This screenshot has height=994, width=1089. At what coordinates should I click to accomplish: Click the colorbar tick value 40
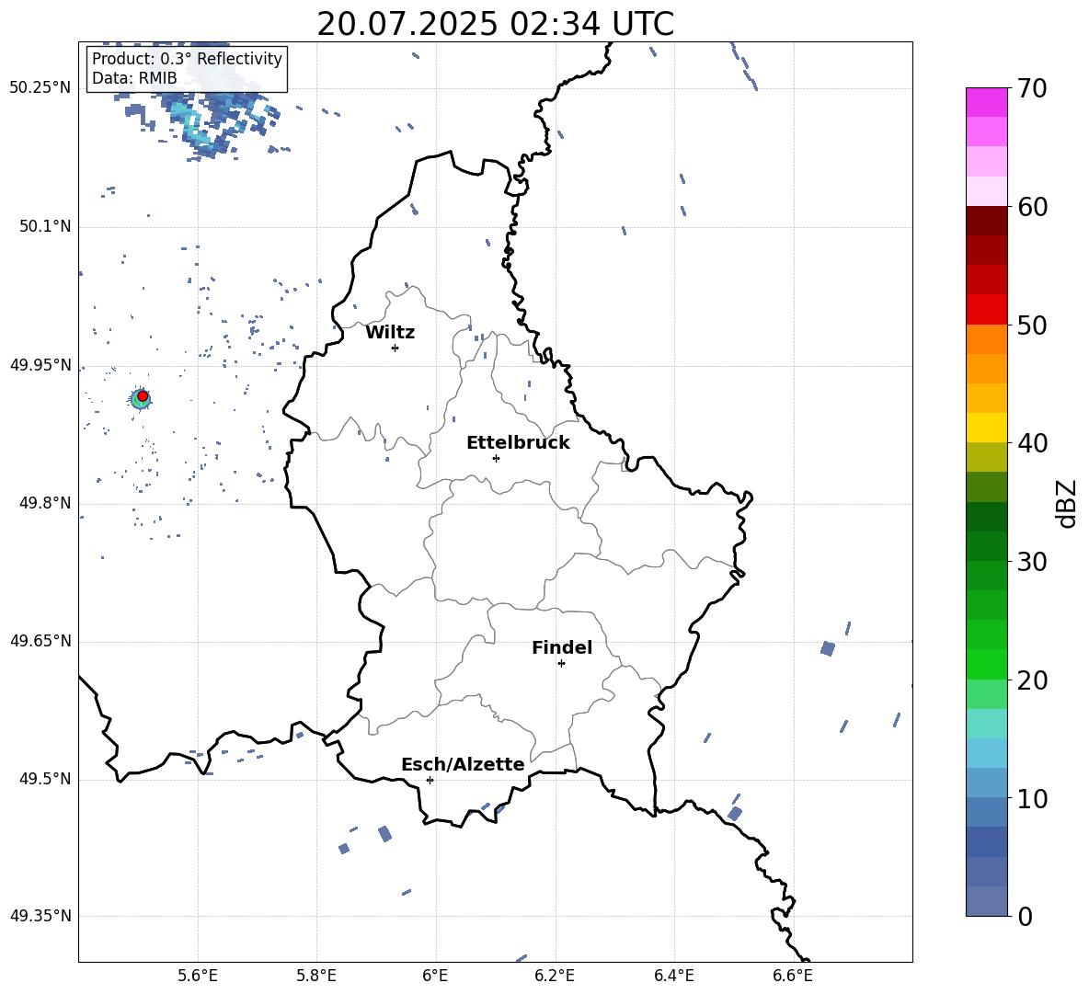(x=1032, y=443)
